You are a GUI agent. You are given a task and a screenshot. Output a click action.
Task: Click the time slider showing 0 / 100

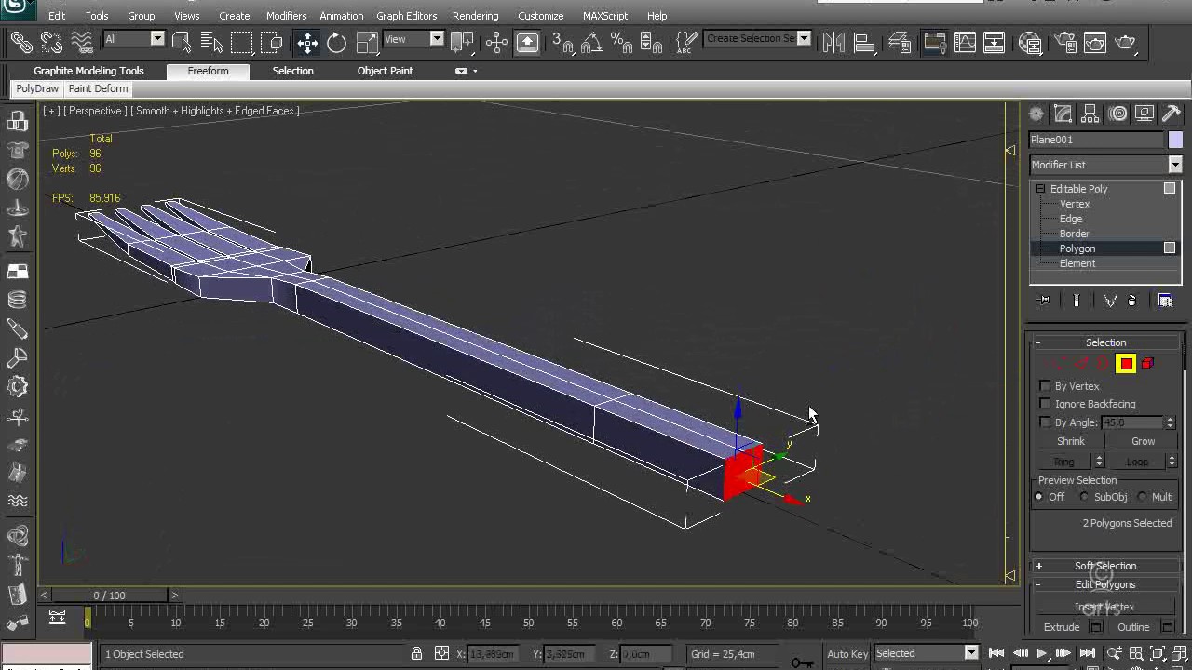[109, 596]
